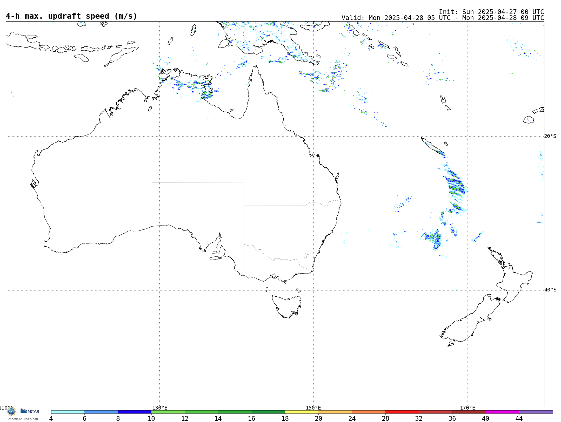Screen dimensions: 561x422
Task: Pick the light blue 6–8 colorbar segment
Action: click(x=101, y=412)
